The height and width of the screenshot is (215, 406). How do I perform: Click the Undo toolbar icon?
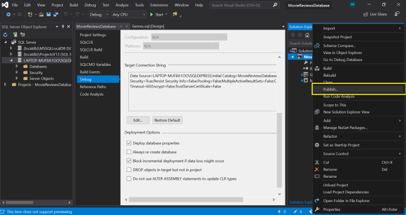coord(66,15)
